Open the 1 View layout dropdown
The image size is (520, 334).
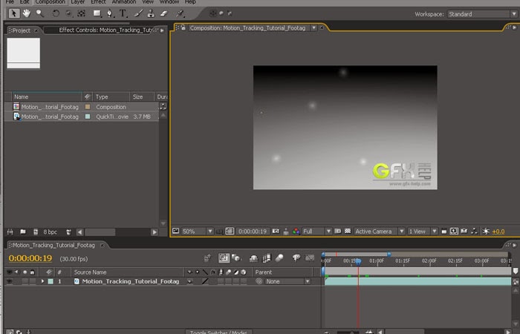click(423, 232)
